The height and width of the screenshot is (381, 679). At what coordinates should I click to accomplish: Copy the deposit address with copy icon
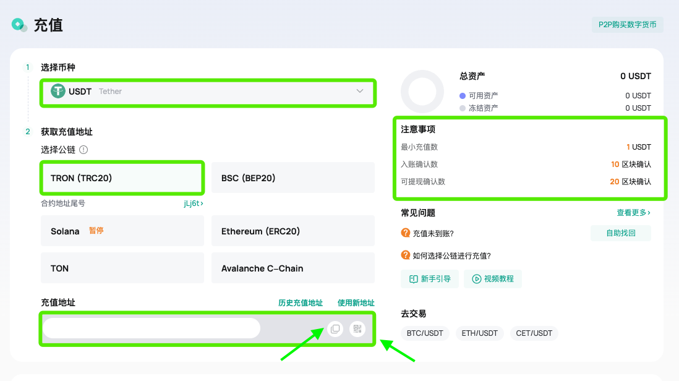pyautogui.click(x=335, y=329)
